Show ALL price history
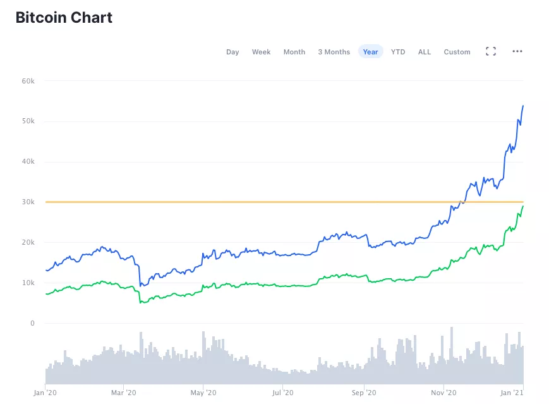Viewport: 549px width, 404px height. coord(425,52)
